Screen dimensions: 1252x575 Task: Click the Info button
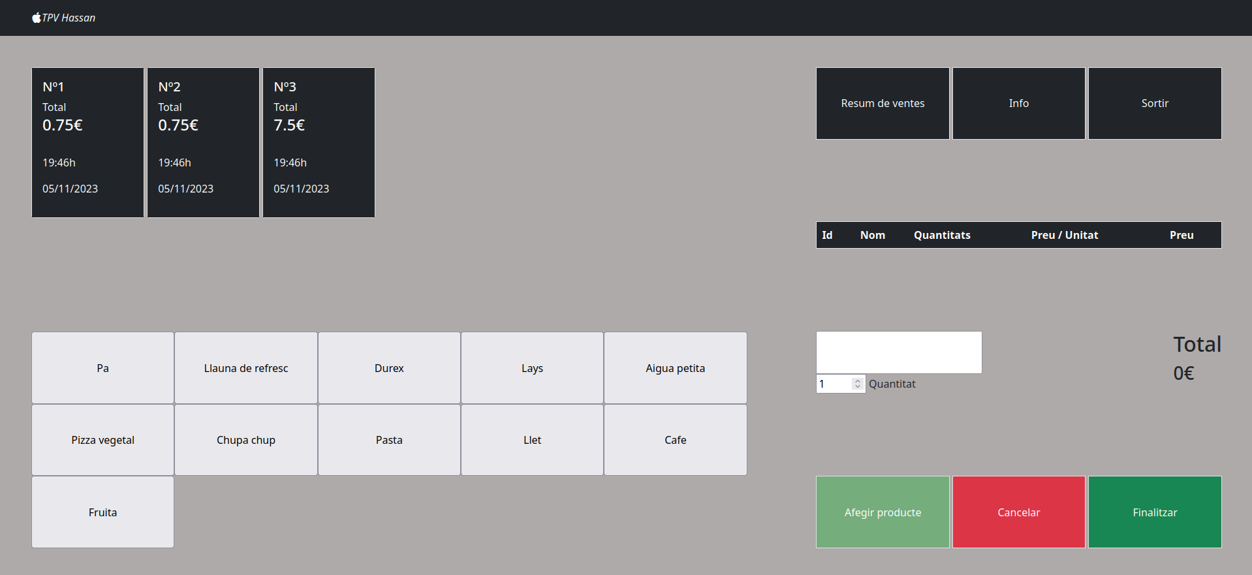1018,103
